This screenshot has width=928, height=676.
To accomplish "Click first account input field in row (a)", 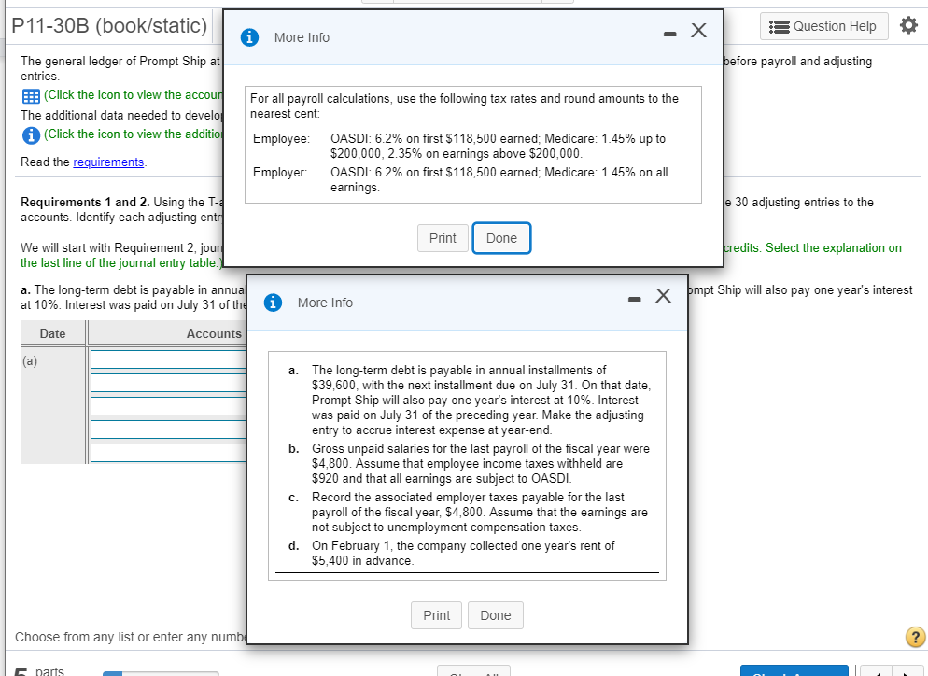I will [169, 359].
